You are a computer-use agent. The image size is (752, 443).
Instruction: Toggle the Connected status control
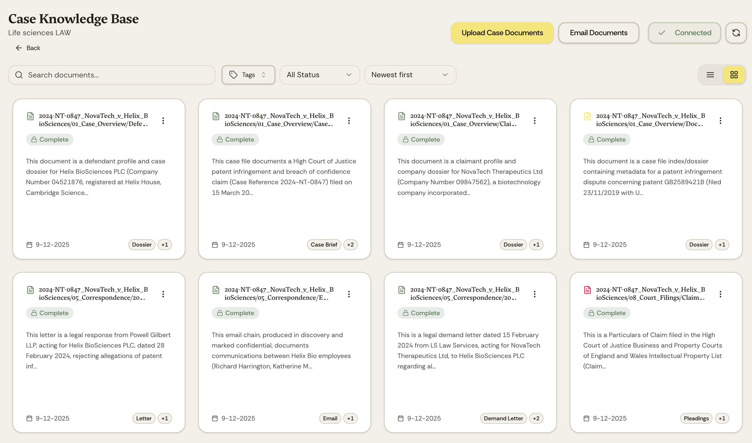(x=684, y=33)
